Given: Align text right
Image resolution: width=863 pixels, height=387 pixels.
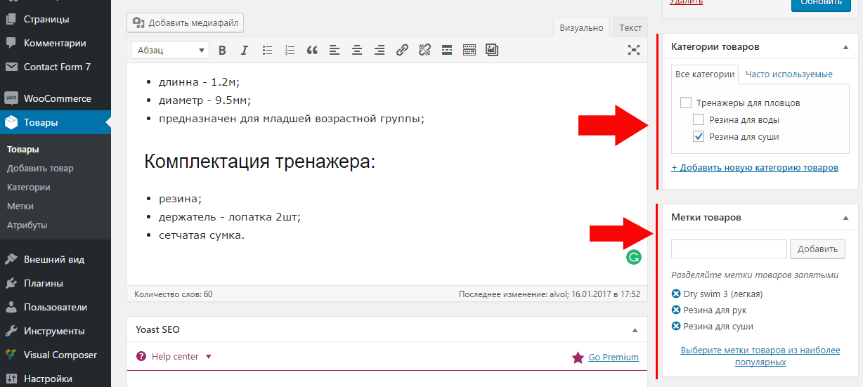Looking at the screenshot, I should tap(379, 50).
